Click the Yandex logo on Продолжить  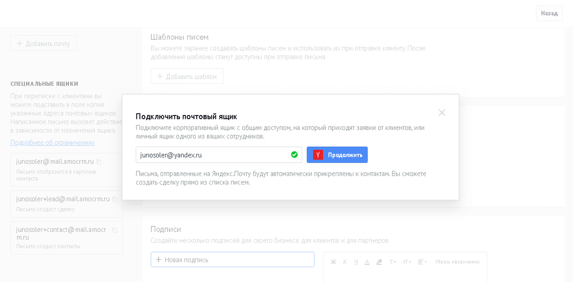coord(318,155)
